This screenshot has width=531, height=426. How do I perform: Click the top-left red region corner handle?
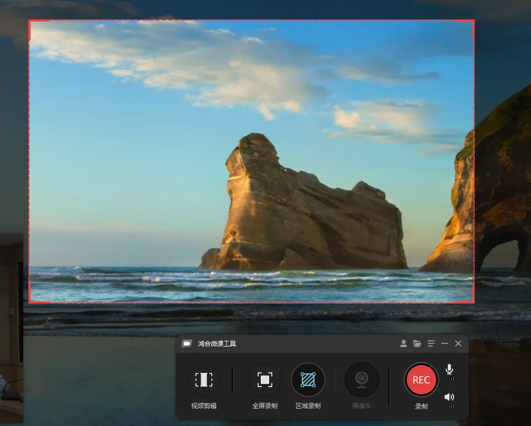coord(30,21)
